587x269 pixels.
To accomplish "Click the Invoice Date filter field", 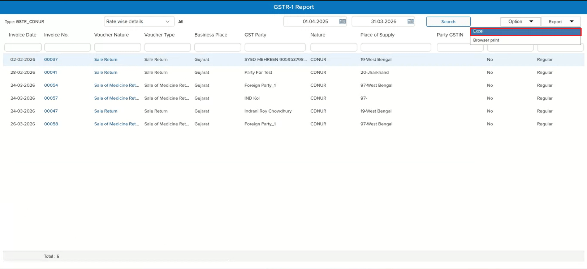I will click(23, 47).
